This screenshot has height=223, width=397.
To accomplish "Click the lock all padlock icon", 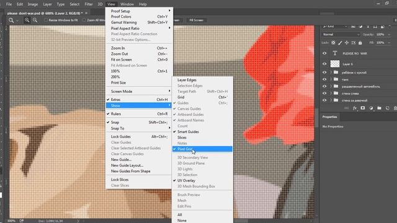I will (360, 43).
